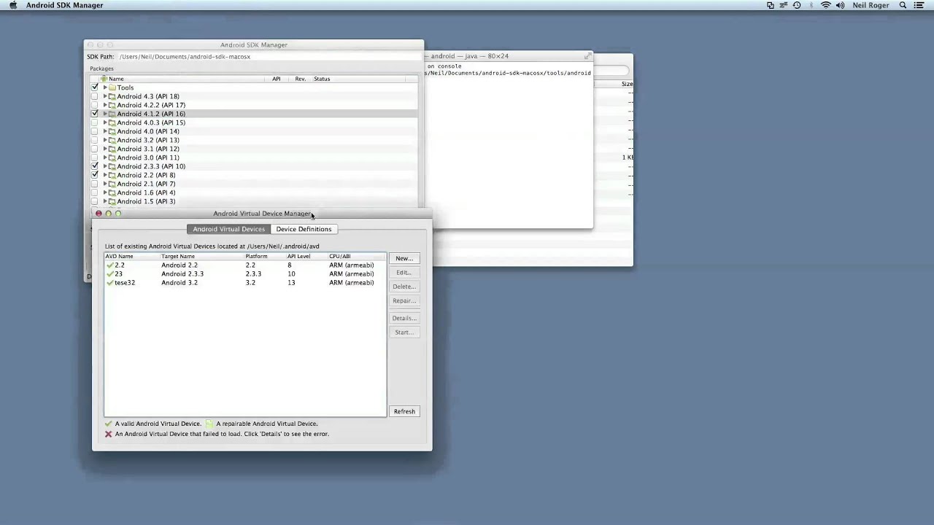
Task: Select the Android 2.3.3 target name cell
Action: pyautogui.click(x=182, y=274)
